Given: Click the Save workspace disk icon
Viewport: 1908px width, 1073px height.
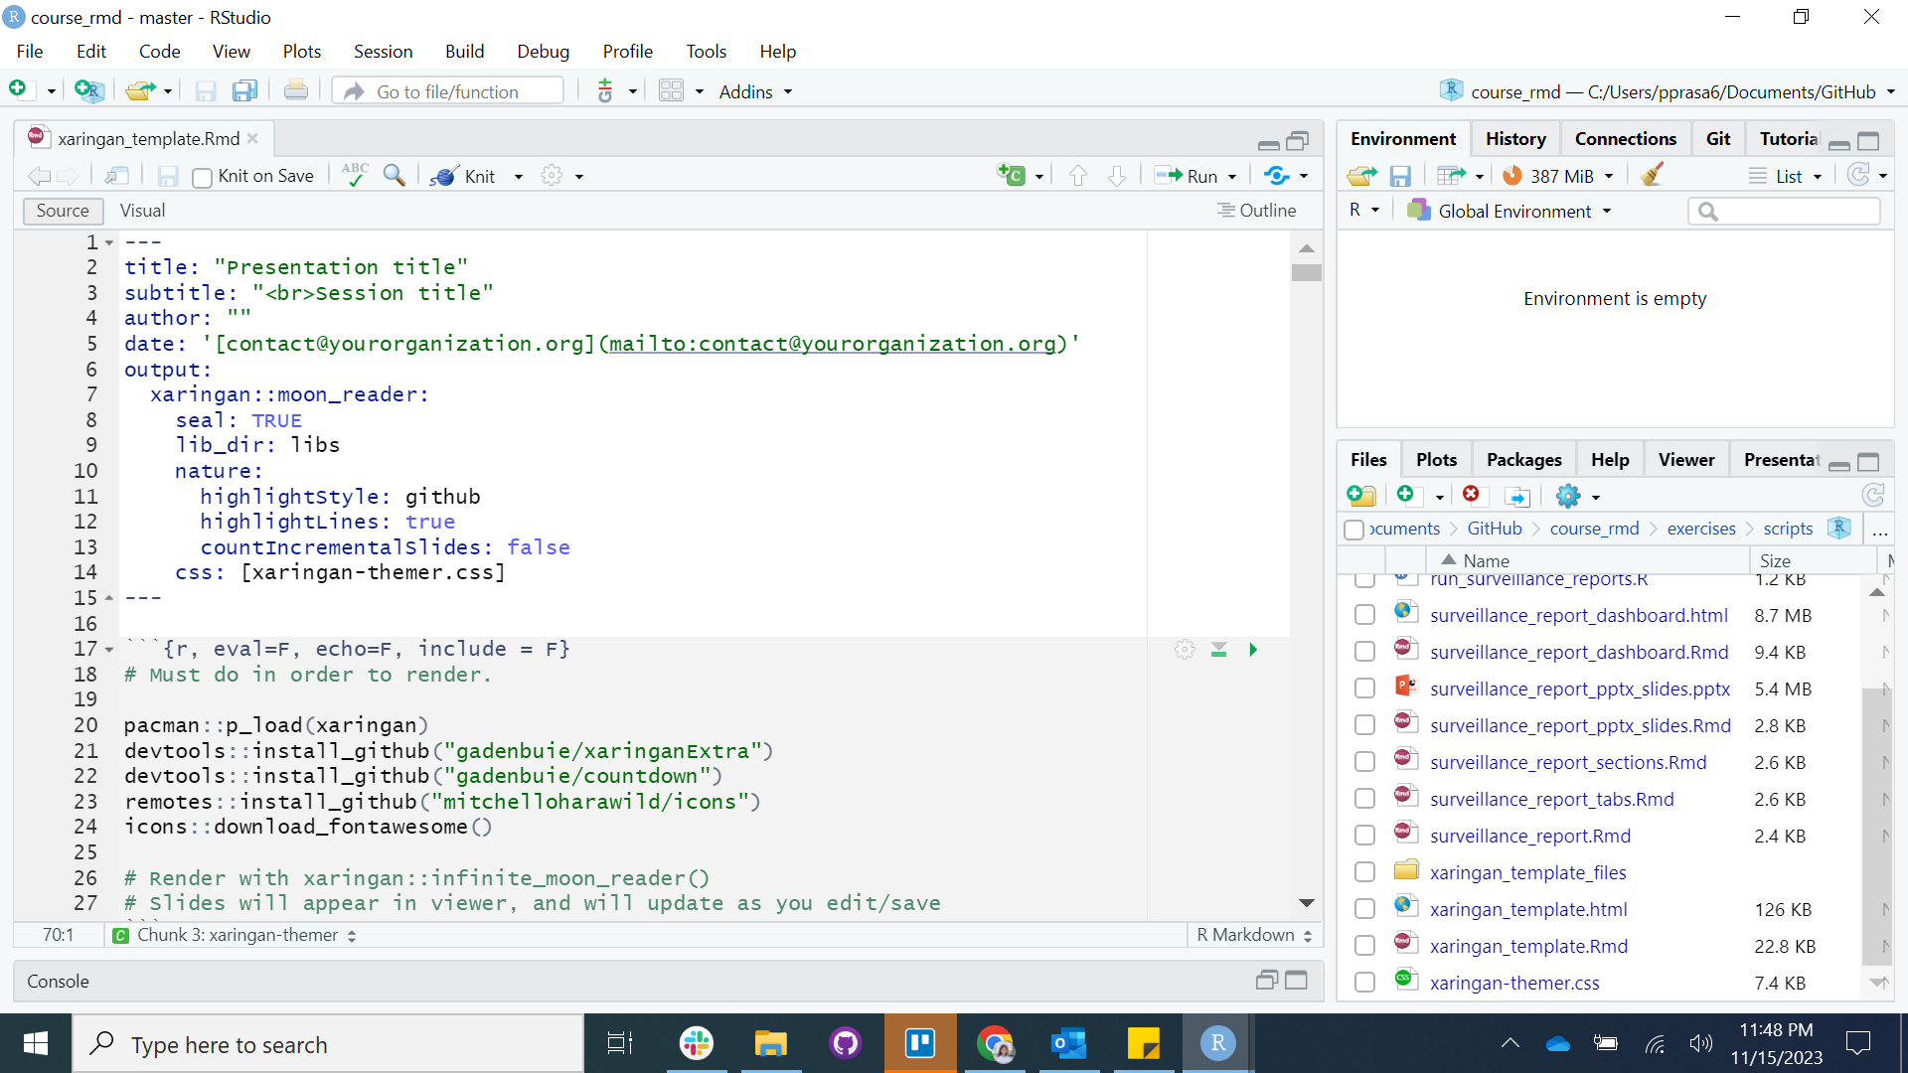Looking at the screenshot, I should click(x=1400, y=176).
